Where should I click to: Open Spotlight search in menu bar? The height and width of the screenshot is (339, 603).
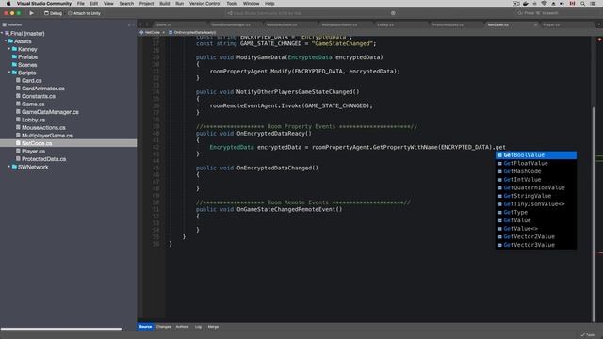[582, 4]
